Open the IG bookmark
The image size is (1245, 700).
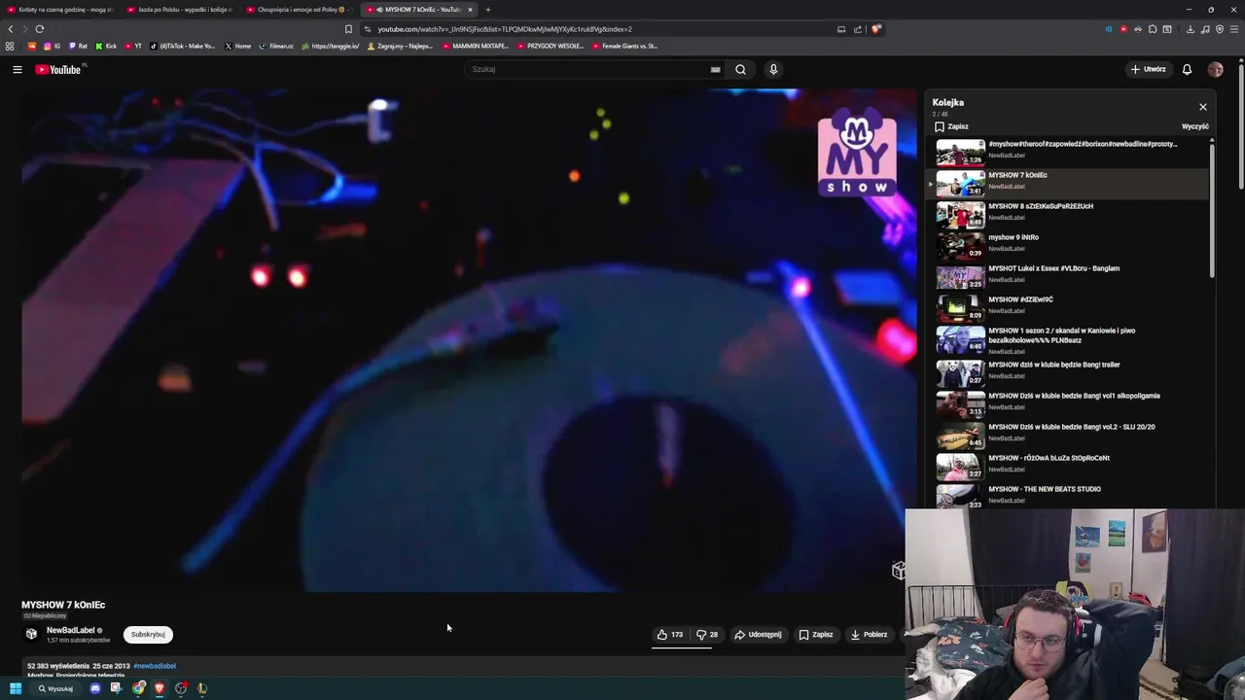[x=52, y=46]
